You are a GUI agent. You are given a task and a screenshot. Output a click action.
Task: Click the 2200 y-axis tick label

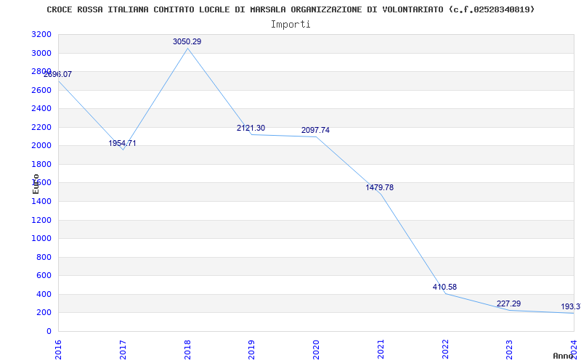41,128
